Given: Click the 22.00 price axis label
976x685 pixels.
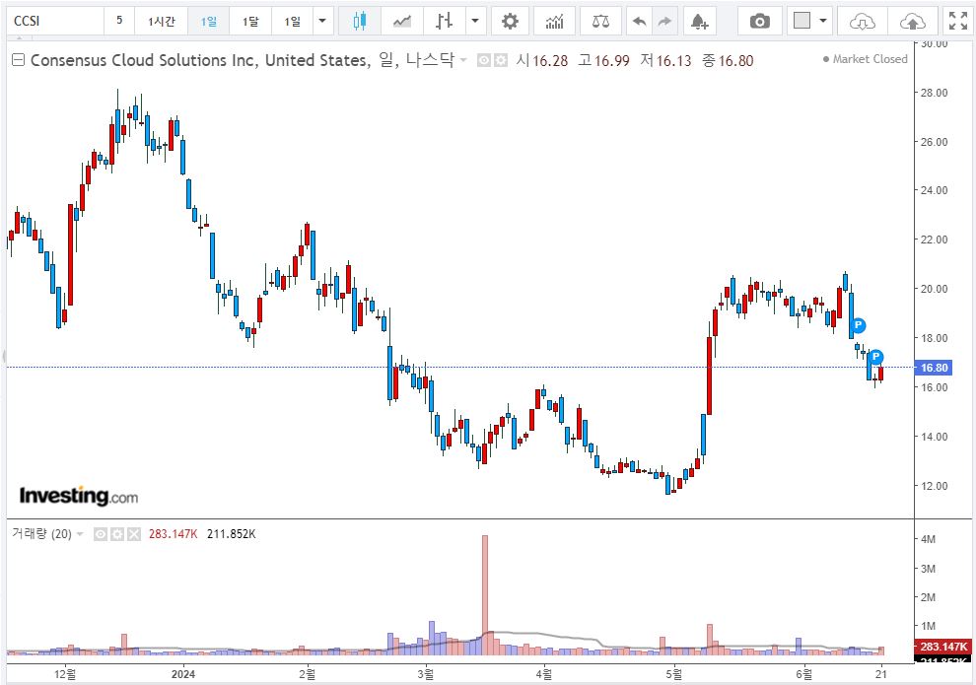Looking at the screenshot, I should coord(935,240).
